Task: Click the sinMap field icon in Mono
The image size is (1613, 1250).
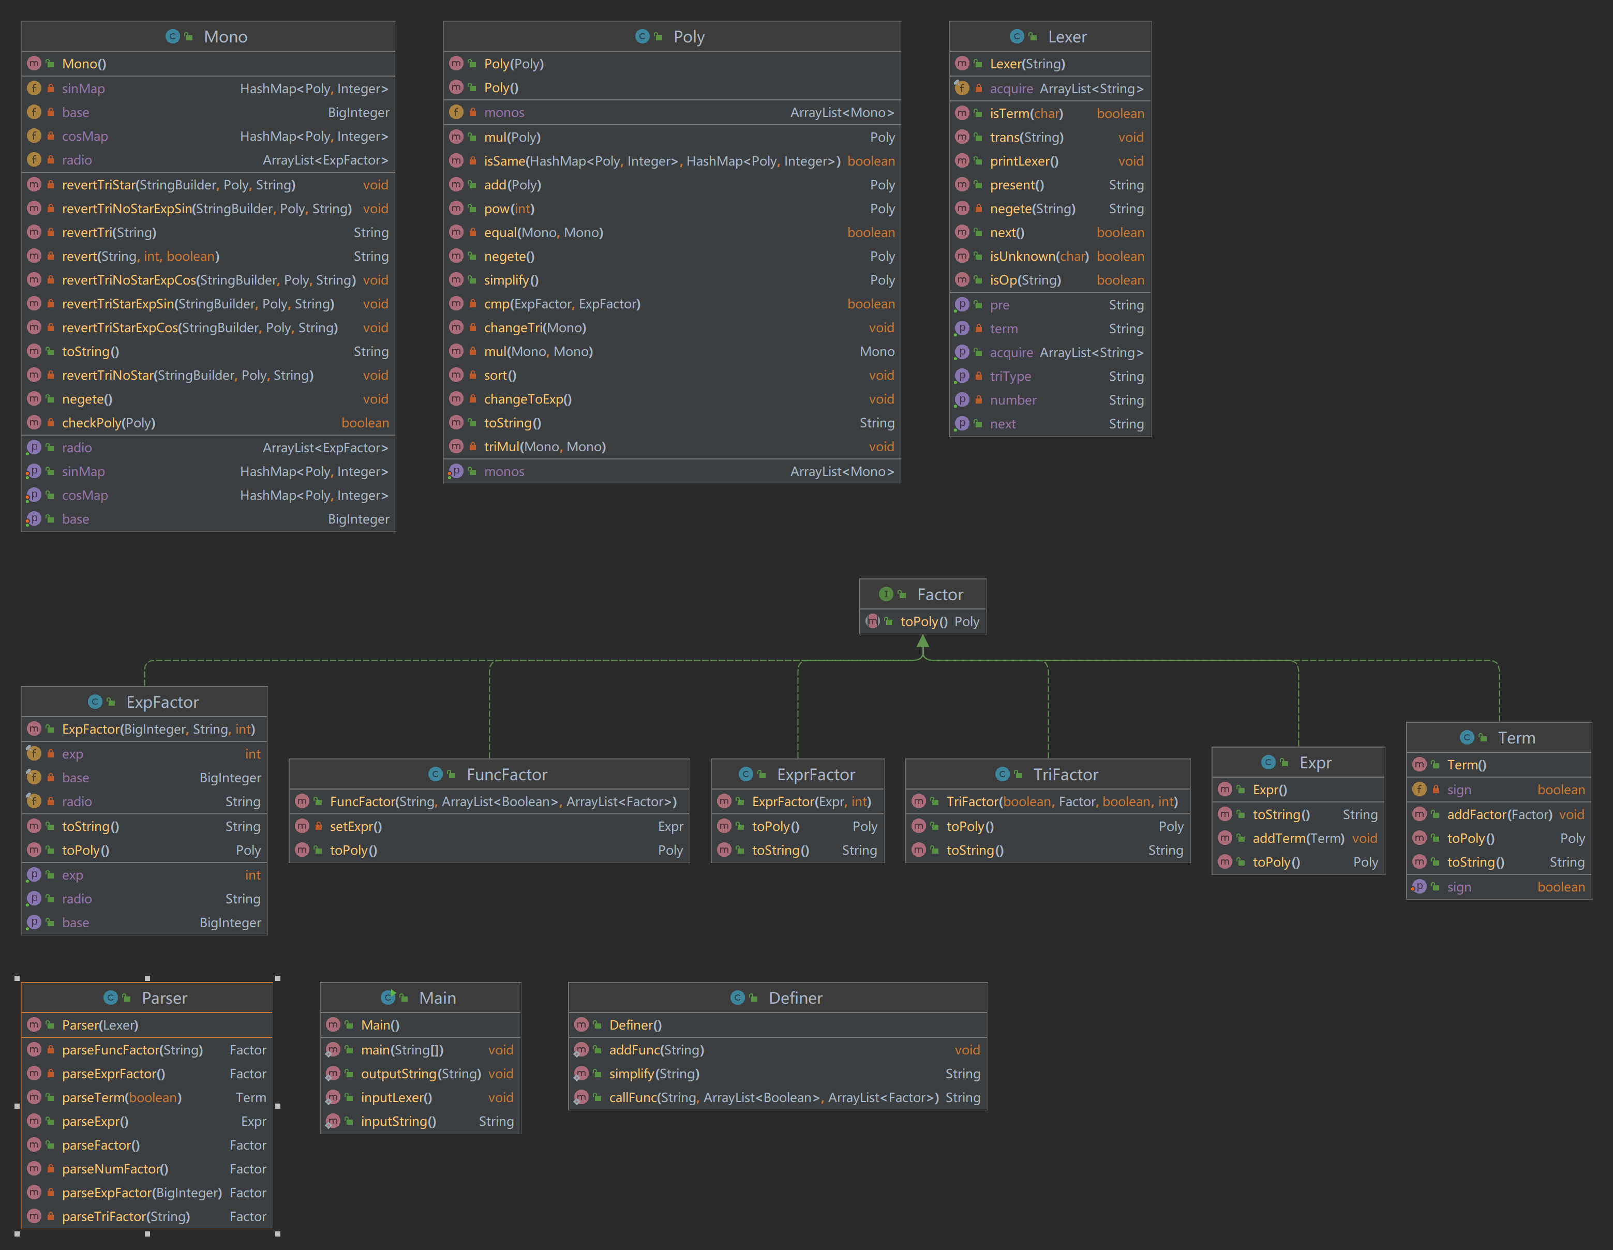Action: pos(34,88)
